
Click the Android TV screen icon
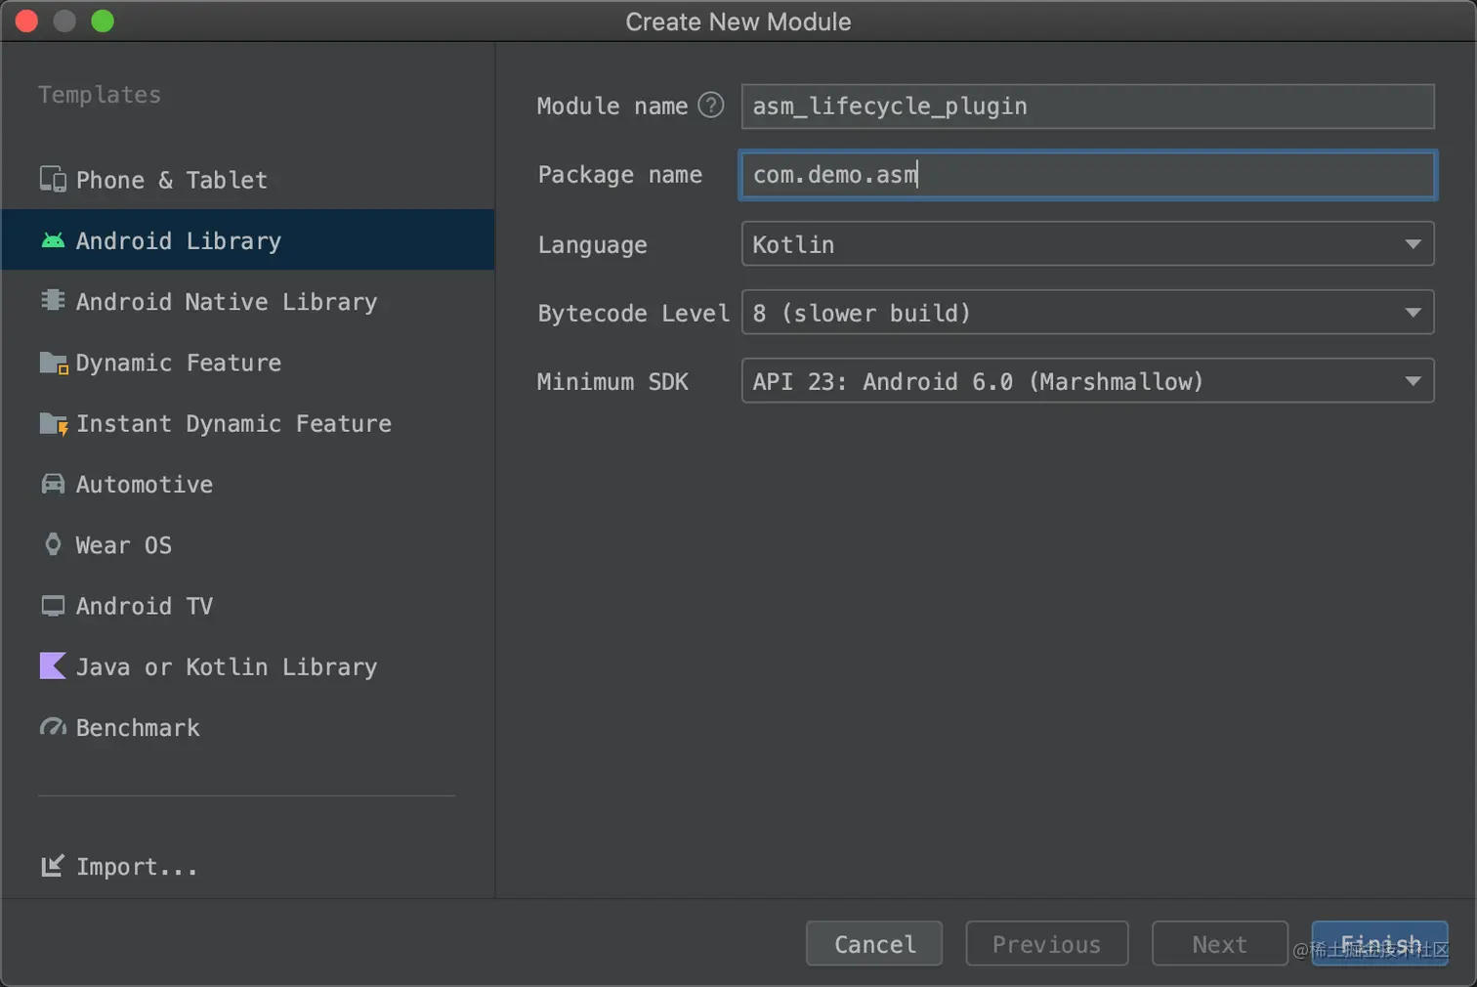click(53, 606)
